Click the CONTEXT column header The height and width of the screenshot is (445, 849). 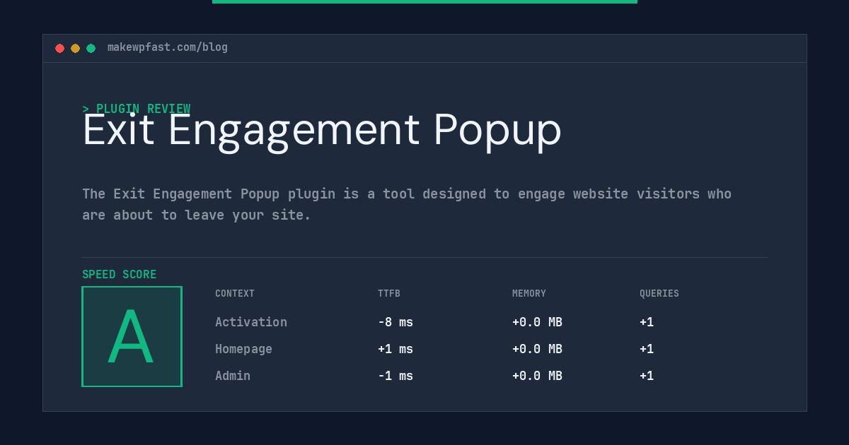235,294
